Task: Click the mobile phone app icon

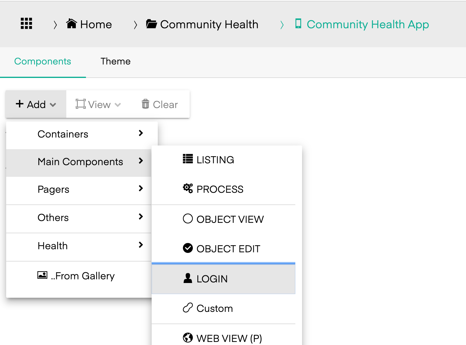Action: [298, 24]
